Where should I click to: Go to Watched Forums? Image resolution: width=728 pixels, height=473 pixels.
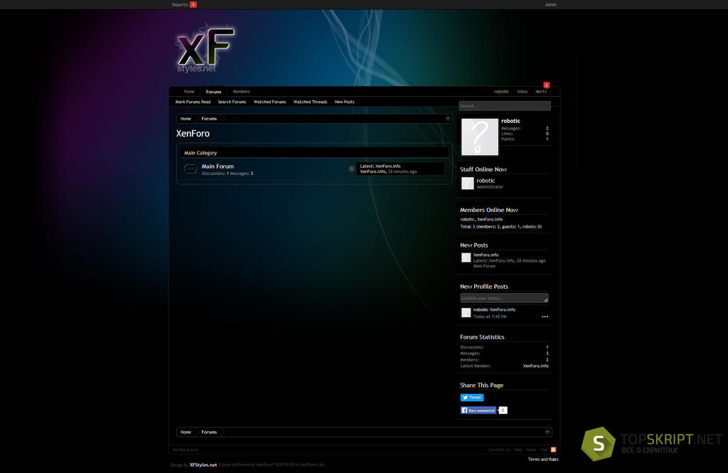click(x=269, y=102)
